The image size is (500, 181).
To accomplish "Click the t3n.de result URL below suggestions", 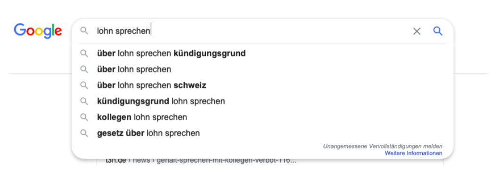I will 201,161.
